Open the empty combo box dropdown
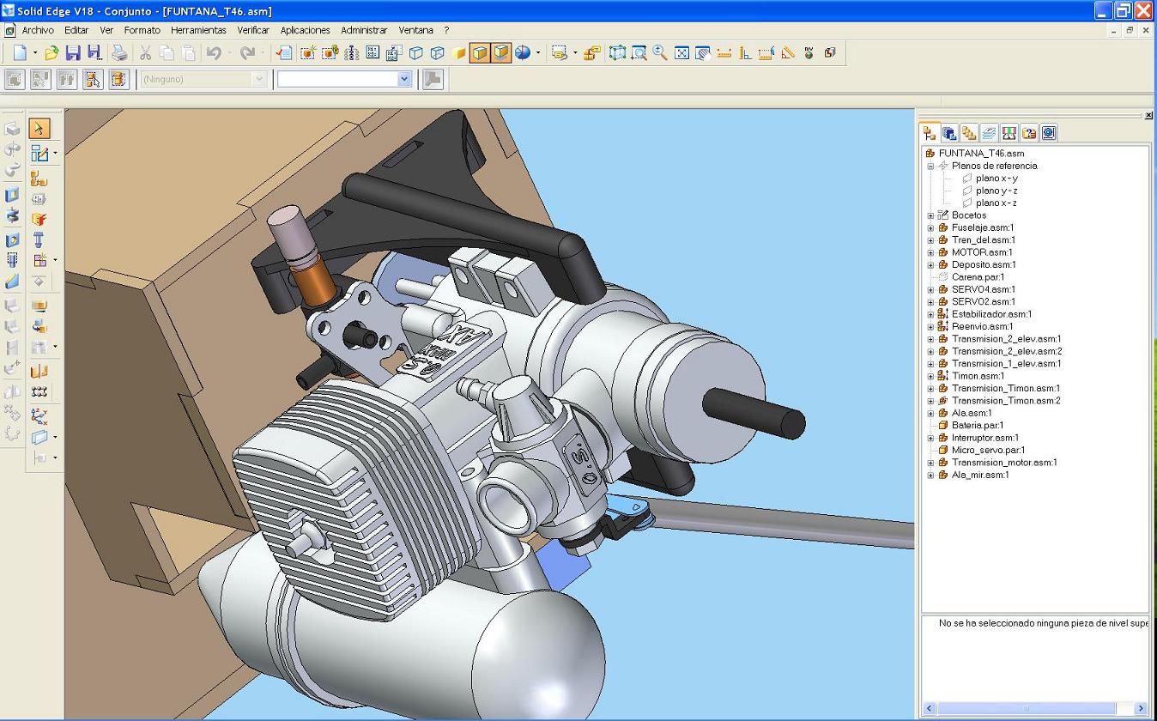 404,79
